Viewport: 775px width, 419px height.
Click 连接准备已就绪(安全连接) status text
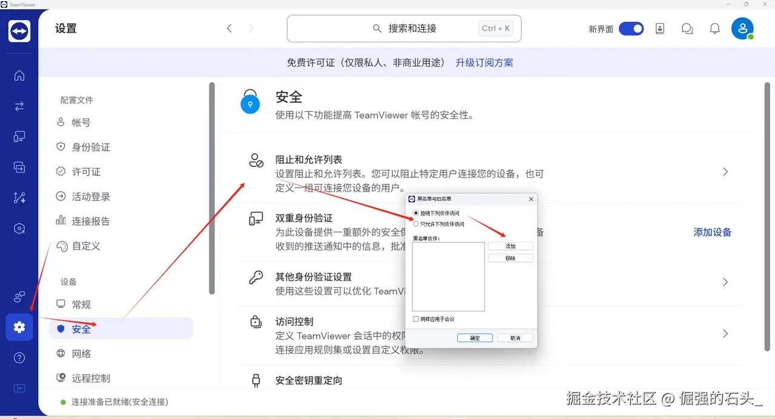point(120,402)
